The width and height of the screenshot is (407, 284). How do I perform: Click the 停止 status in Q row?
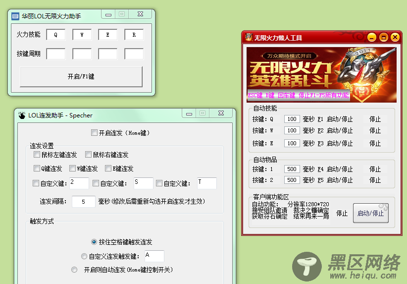[375, 119]
